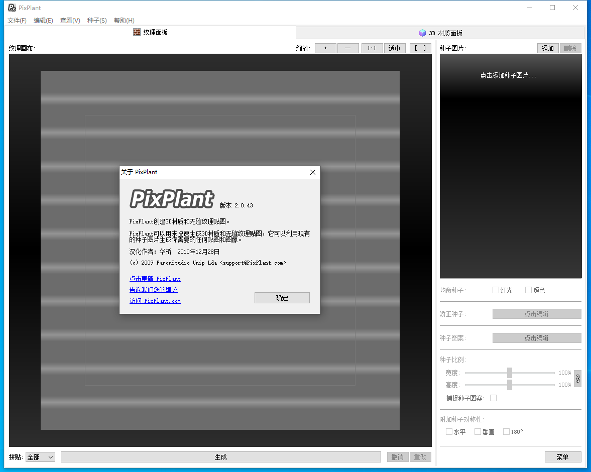
Task: Switch to the 纹理面板 tab
Action: pyautogui.click(x=150, y=33)
